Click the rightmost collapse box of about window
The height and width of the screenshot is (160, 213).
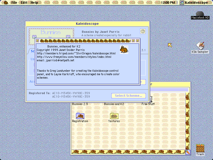(137, 41)
